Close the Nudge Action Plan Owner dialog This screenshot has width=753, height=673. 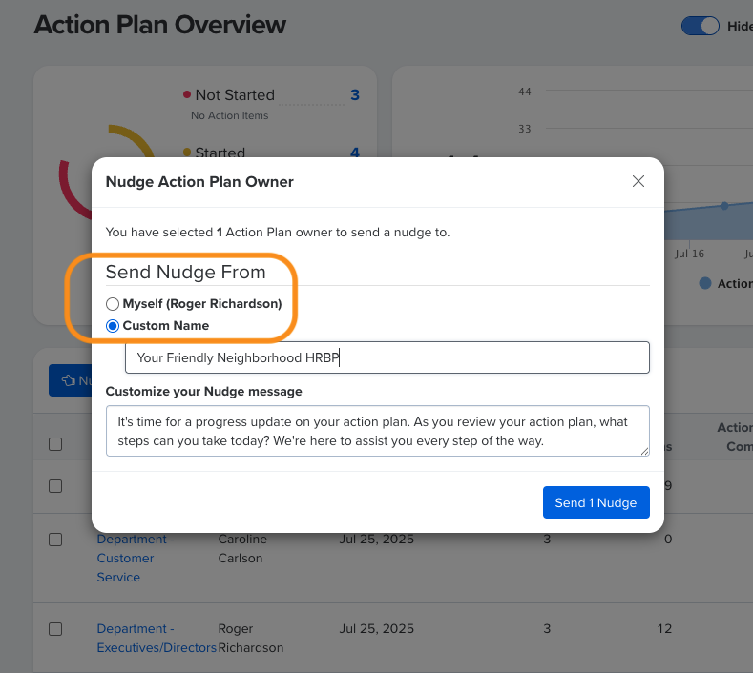tap(638, 181)
